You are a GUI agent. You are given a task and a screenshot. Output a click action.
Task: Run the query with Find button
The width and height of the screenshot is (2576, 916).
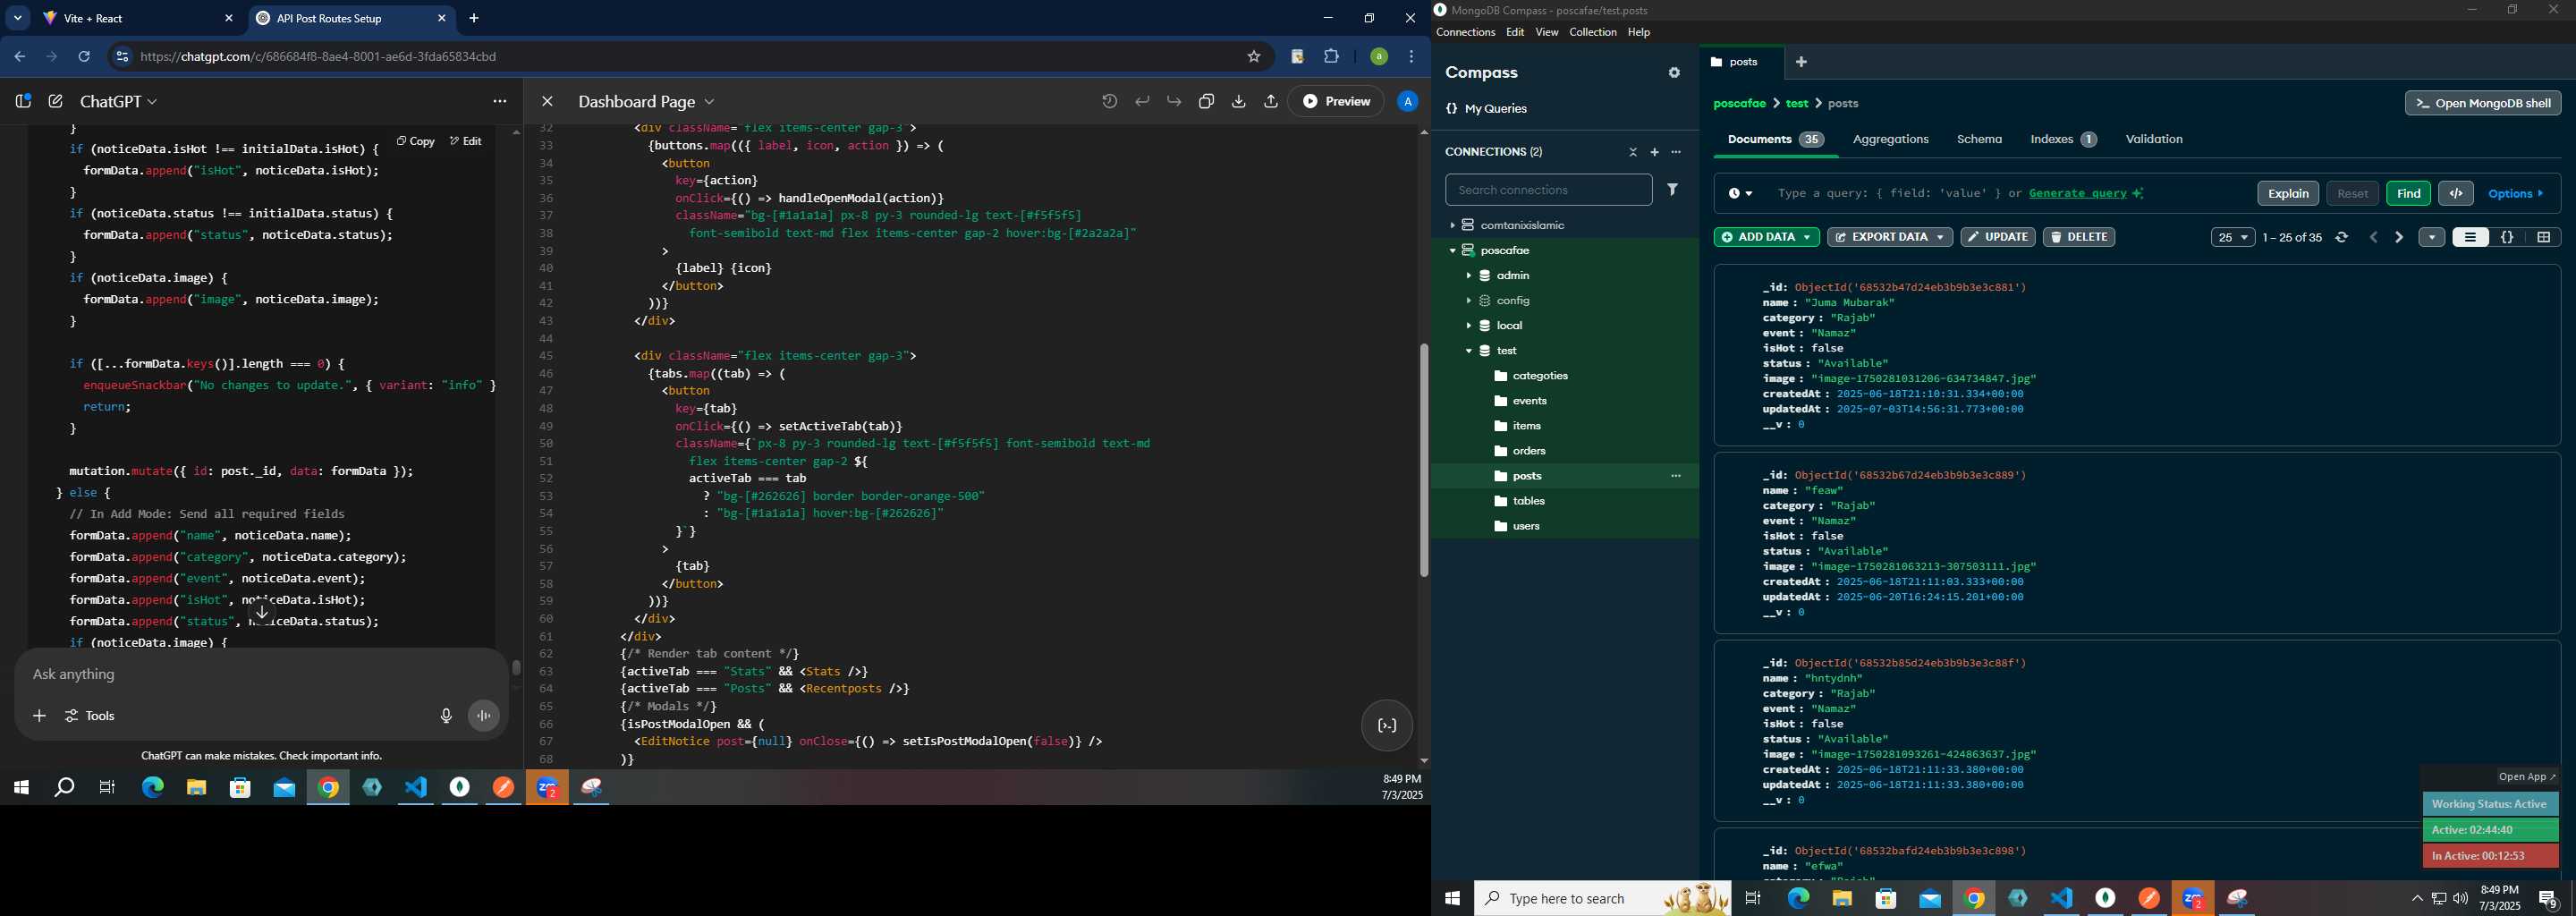coord(2408,194)
